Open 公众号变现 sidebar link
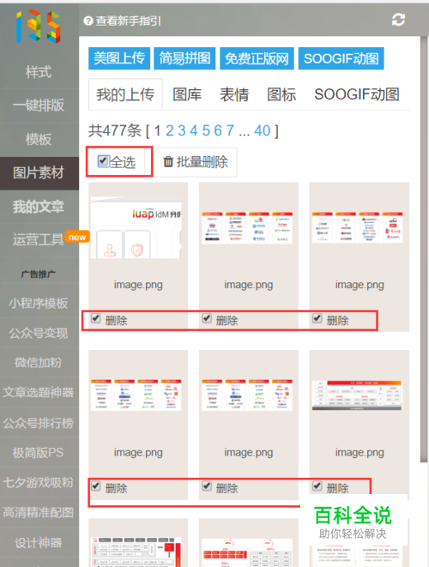Viewport: 429px width, 567px height. (x=39, y=333)
